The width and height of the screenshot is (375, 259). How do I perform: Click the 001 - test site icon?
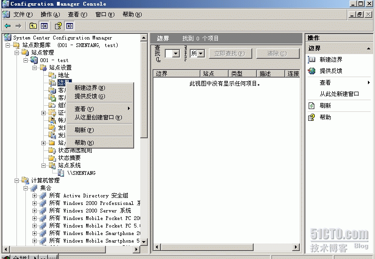click(34, 60)
